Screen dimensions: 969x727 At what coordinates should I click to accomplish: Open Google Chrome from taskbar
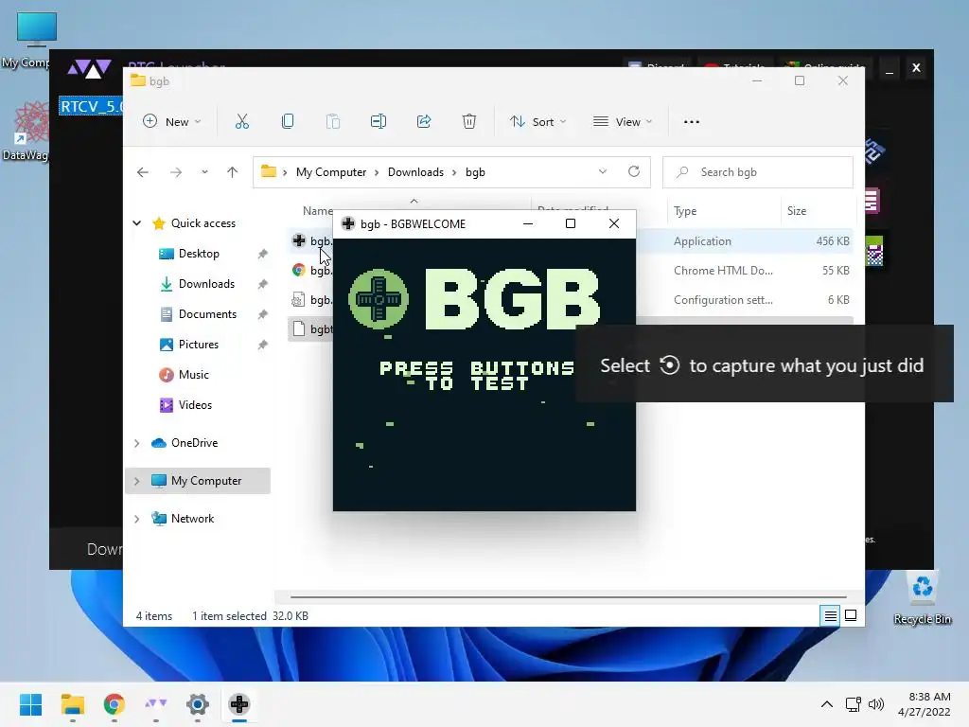point(115,704)
